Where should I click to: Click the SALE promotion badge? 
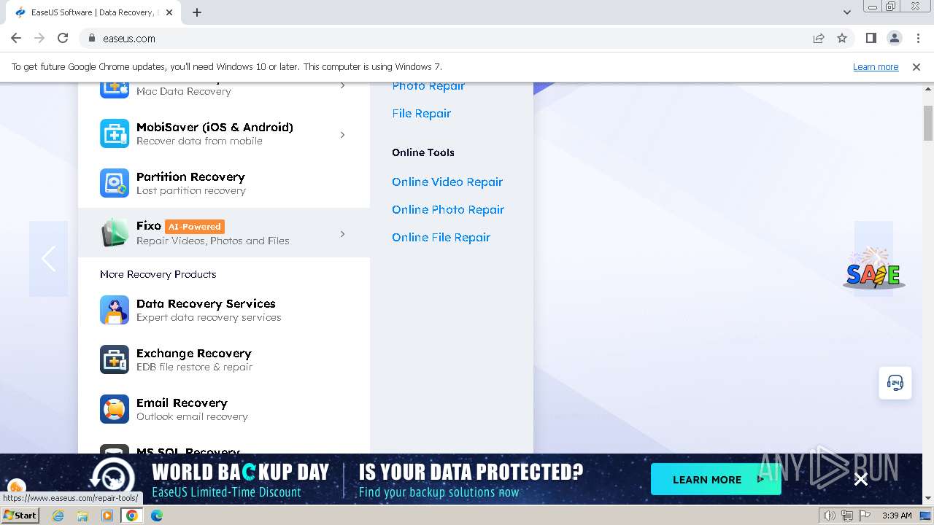[x=874, y=268]
